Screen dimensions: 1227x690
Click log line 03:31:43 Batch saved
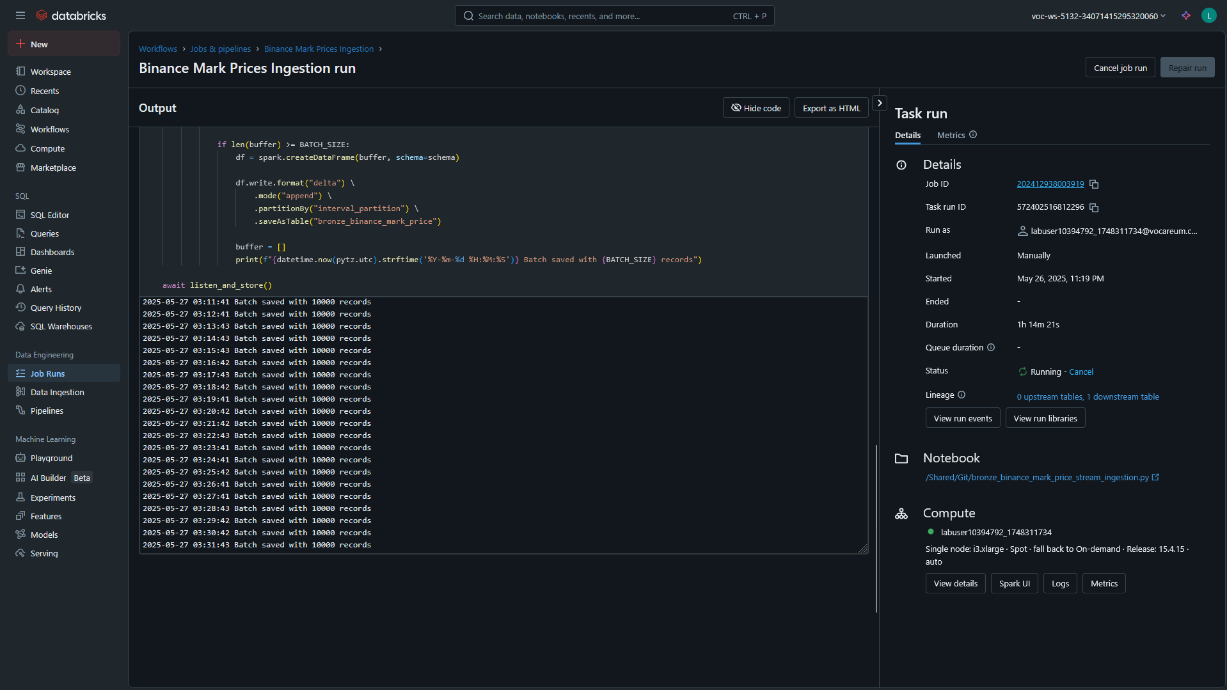coord(257,545)
